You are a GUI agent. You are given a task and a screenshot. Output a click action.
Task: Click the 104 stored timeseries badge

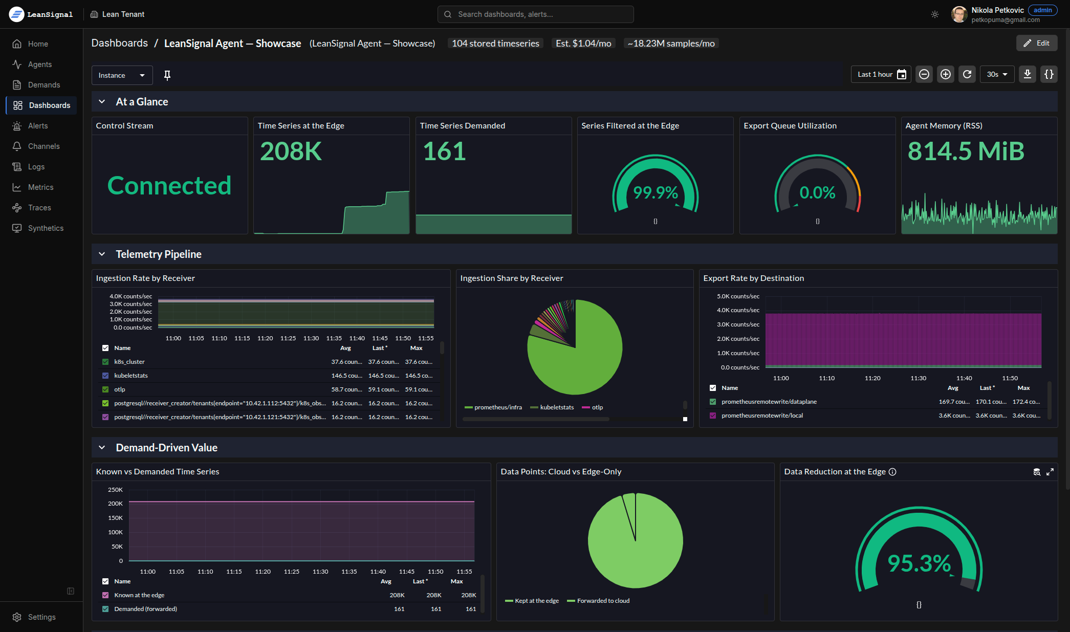pos(495,43)
